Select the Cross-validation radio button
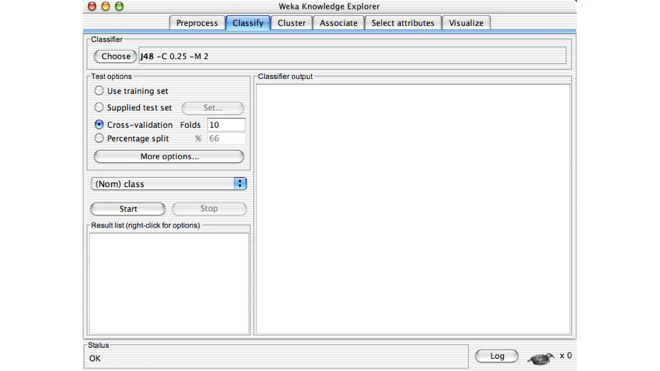The height and width of the screenshot is (371, 660). pyautogui.click(x=99, y=124)
